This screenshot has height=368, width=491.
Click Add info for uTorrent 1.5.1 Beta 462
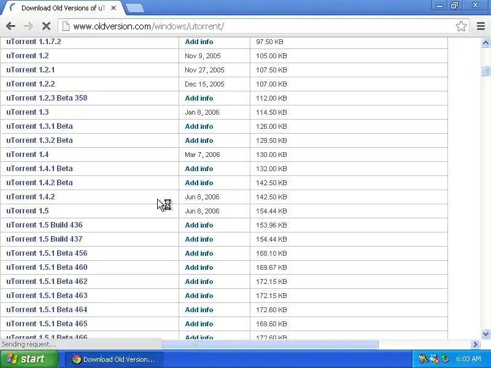click(199, 281)
